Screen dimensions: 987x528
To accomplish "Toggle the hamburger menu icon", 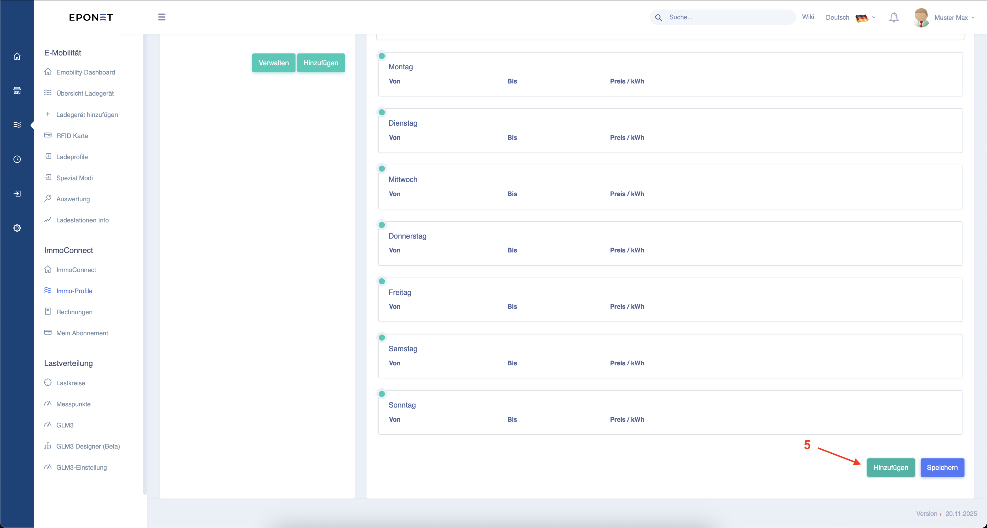I will click(x=162, y=17).
